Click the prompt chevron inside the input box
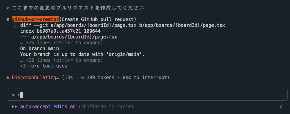This screenshot has height=114, width=290. [x=13, y=95]
